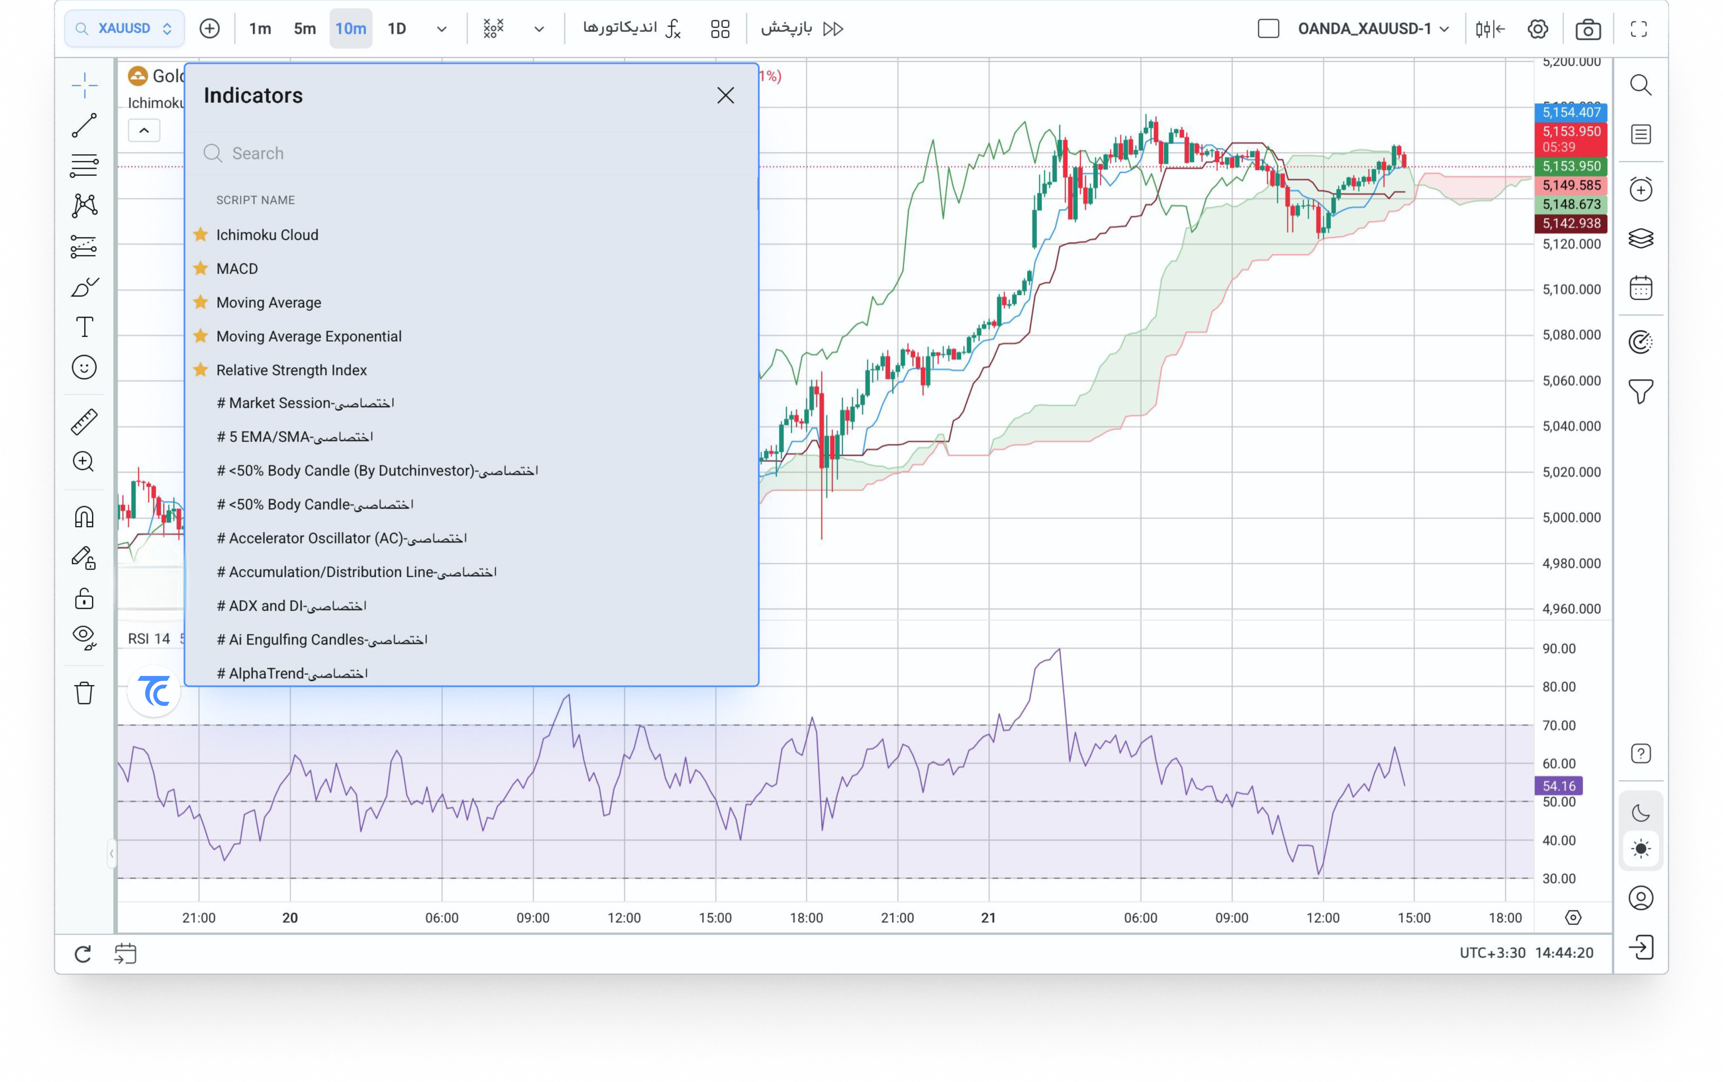Viewport: 1723px width, 1082px height.
Task: Click the بازپخش replay button
Action: click(x=802, y=29)
